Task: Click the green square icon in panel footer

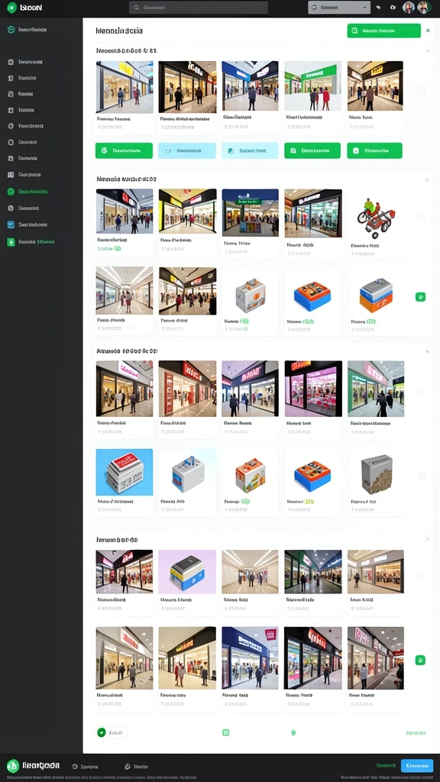Action: (225, 732)
